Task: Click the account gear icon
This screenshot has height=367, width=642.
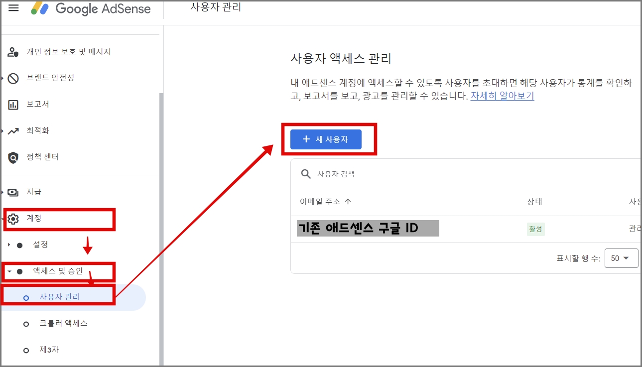Action: click(x=13, y=219)
